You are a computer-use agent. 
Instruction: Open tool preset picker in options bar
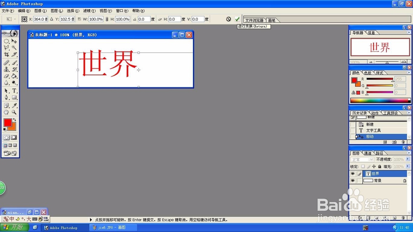[11, 19]
